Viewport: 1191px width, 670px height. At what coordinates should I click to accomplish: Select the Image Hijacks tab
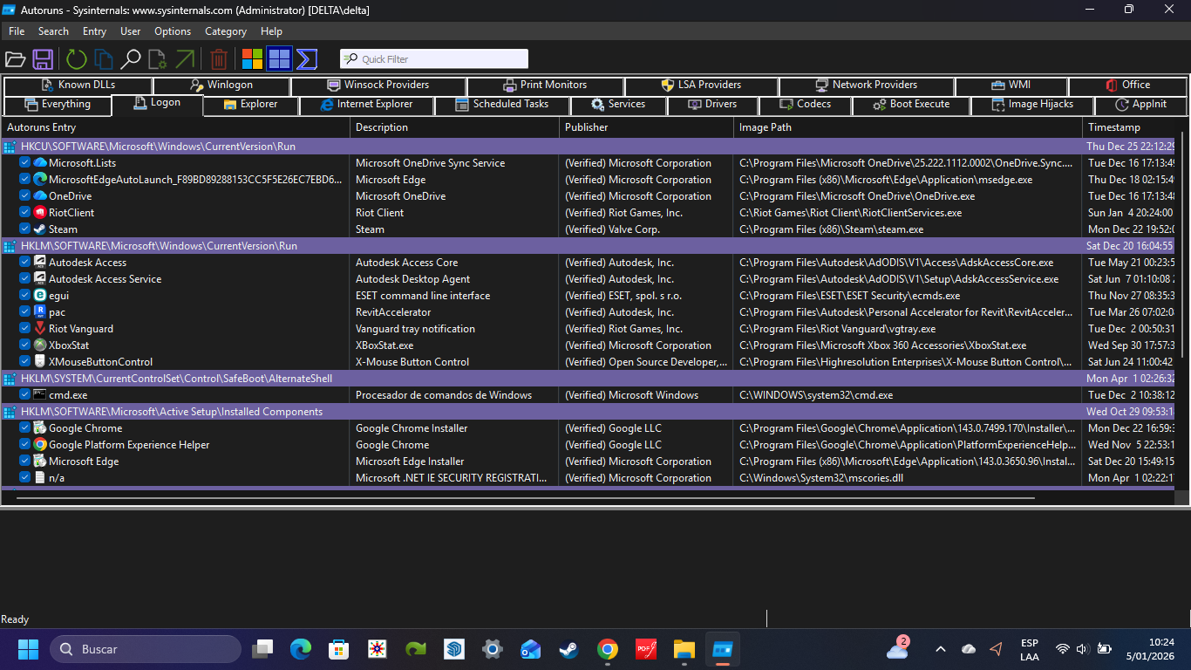[1033, 105]
